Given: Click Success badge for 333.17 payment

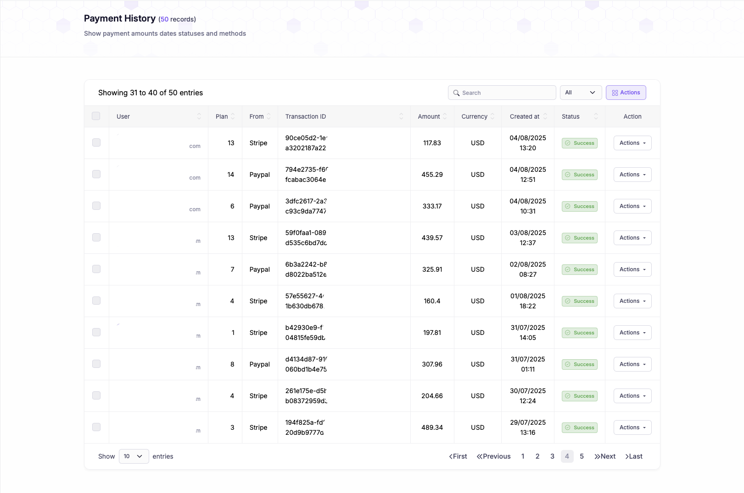Looking at the screenshot, I should point(579,206).
